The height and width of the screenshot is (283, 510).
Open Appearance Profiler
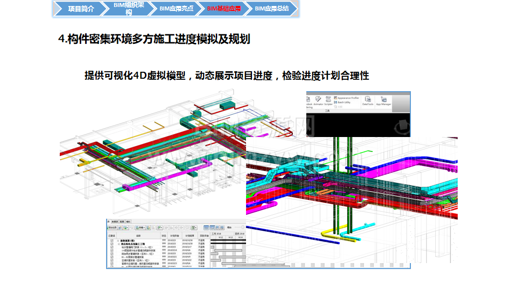tap(347, 98)
